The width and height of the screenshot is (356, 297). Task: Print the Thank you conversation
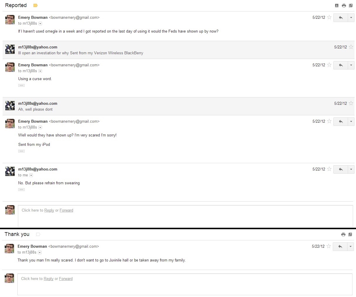coord(343,234)
